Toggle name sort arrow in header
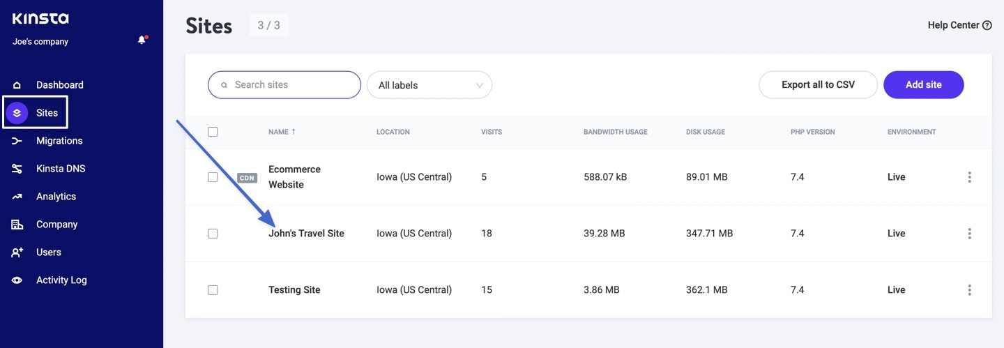The width and height of the screenshot is (1004, 348). (294, 132)
